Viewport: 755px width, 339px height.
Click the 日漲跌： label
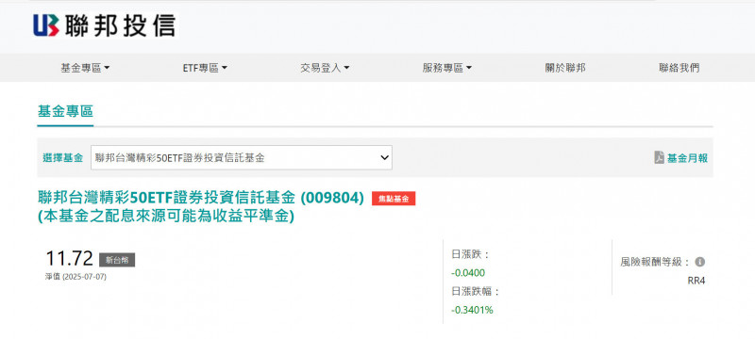coord(470,254)
